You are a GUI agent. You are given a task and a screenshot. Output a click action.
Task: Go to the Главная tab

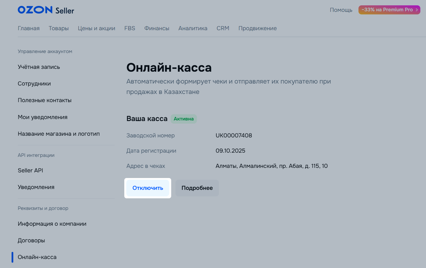coord(29,28)
